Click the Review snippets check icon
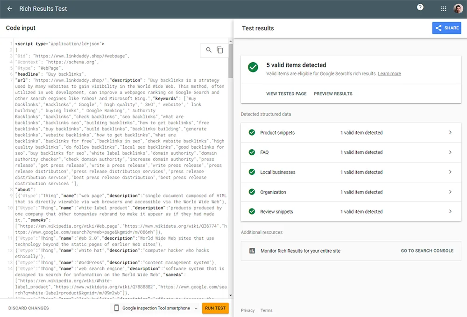The image size is (467, 317). coord(252,211)
